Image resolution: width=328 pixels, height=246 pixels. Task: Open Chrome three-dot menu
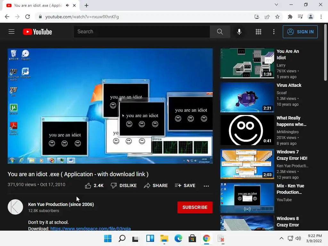click(x=321, y=17)
